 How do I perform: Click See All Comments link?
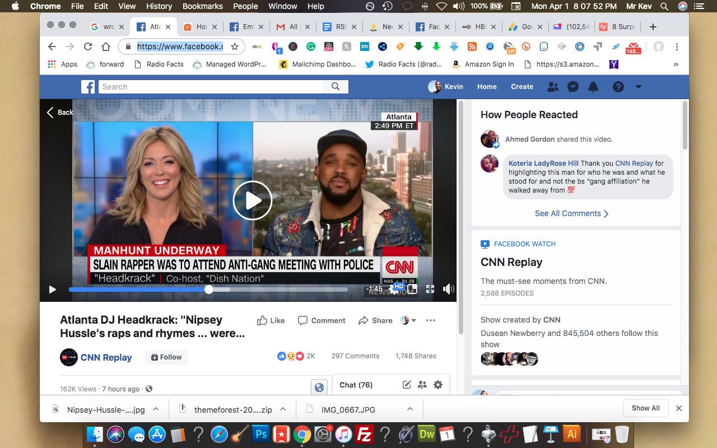[572, 213]
